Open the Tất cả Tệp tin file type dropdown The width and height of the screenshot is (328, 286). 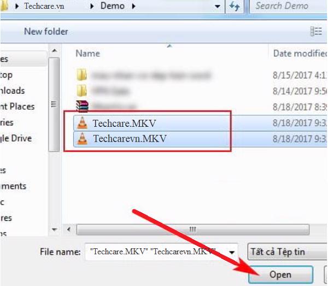pyautogui.click(x=288, y=252)
